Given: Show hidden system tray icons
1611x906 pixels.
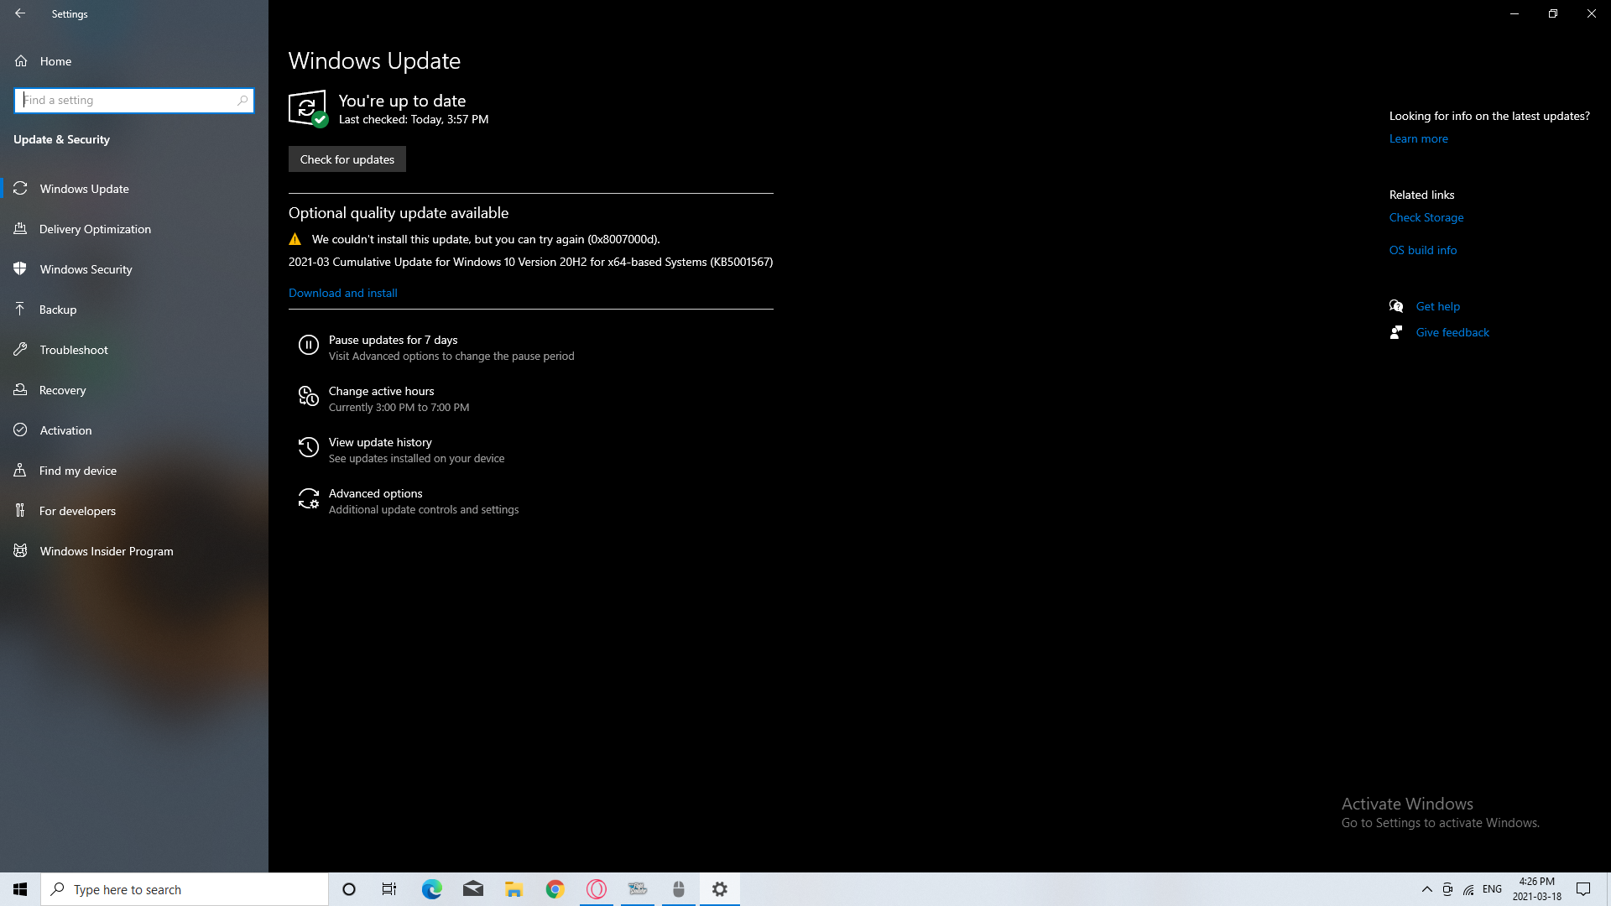Looking at the screenshot, I should pos(1426,889).
